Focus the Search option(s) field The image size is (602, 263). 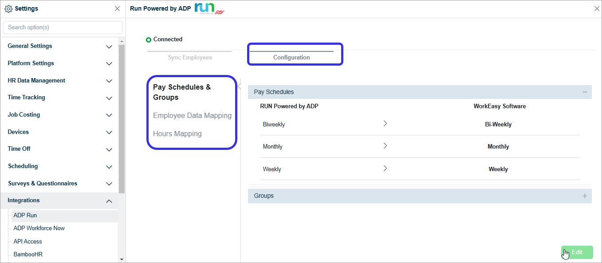tap(63, 27)
